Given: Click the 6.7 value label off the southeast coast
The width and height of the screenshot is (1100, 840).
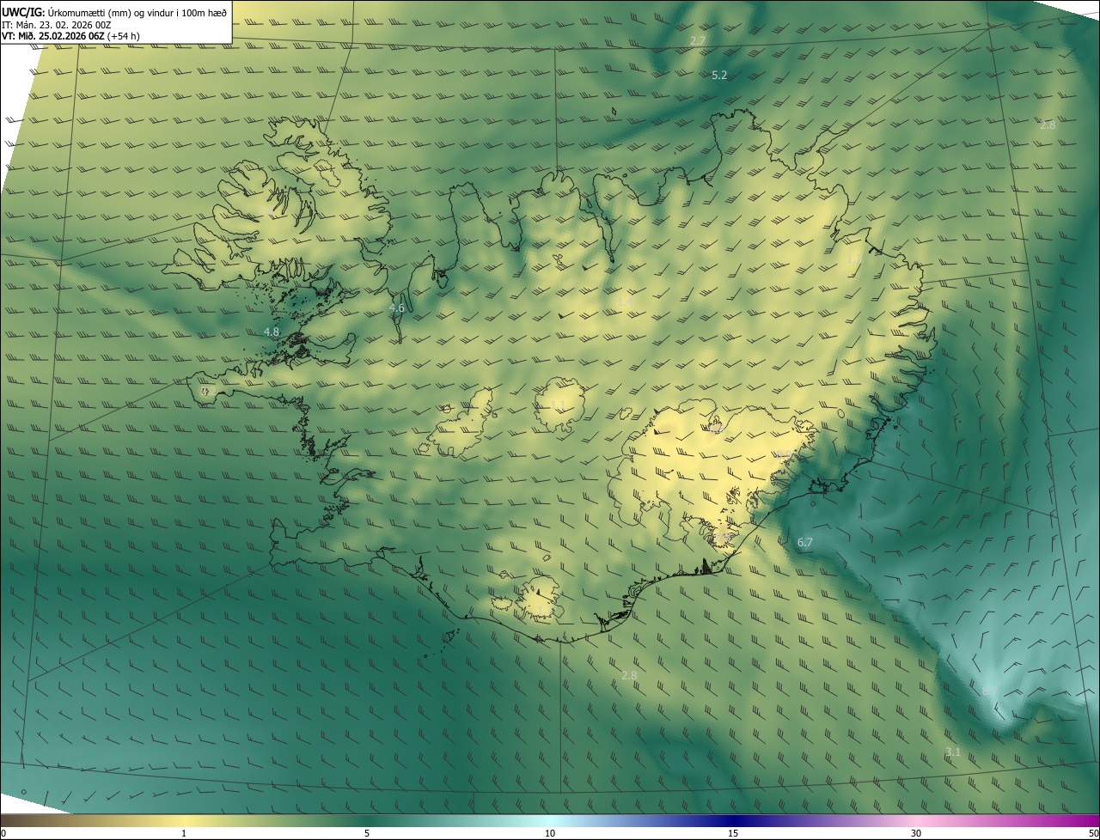Looking at the screenshot, I should [804, 543].
